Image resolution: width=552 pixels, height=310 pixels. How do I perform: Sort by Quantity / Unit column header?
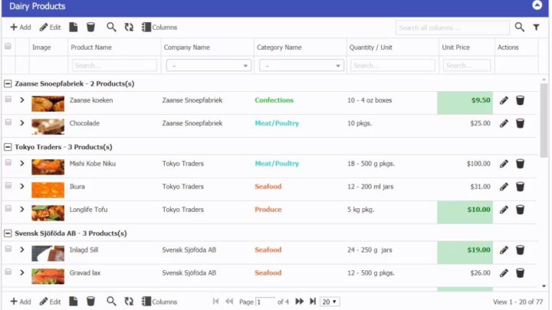coord(371,47)
